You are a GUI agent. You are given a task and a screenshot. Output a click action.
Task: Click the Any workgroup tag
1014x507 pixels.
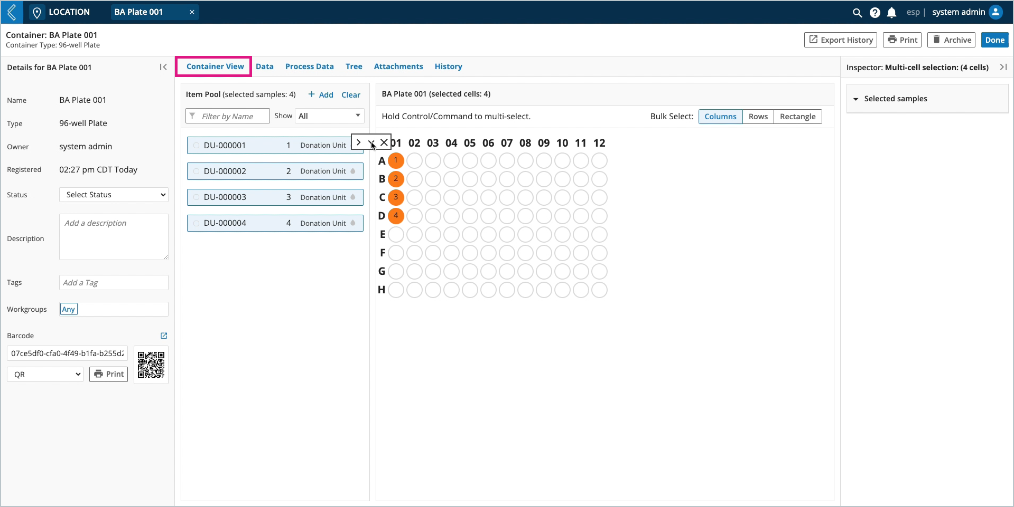69,309
